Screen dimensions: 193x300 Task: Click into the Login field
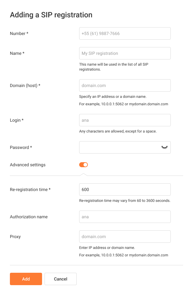click(x=125, y=120)
